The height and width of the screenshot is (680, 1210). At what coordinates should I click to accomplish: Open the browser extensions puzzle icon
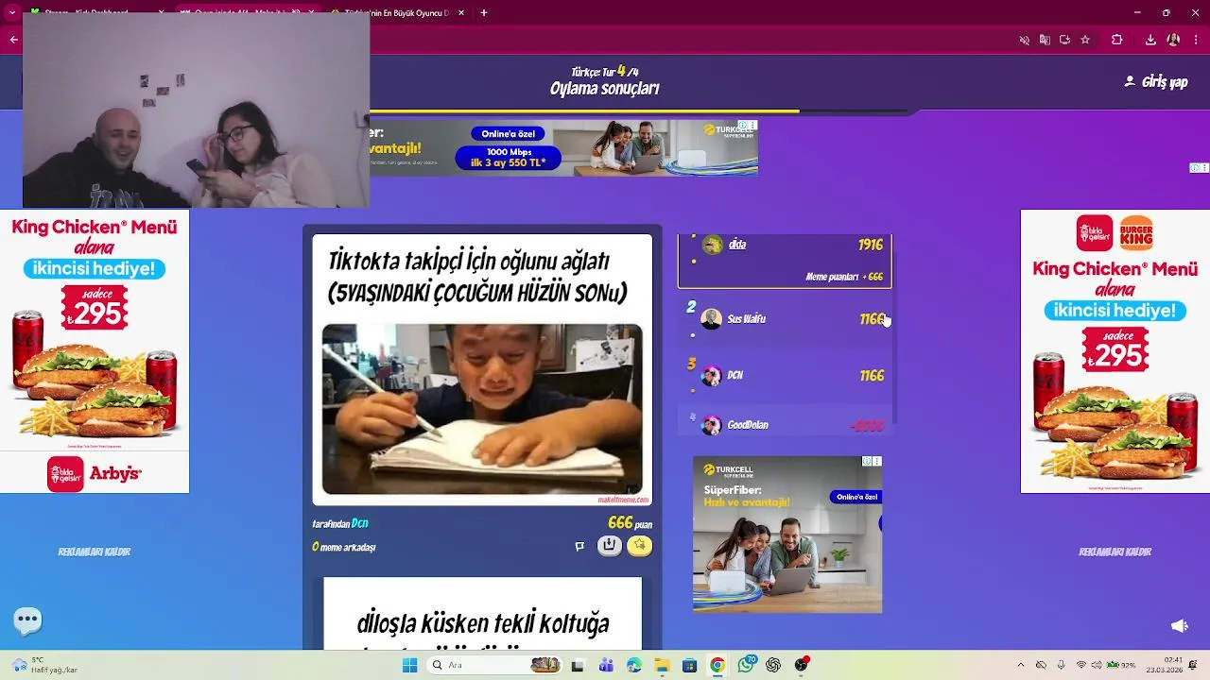pyautogui.click(x=1117, y=40)
